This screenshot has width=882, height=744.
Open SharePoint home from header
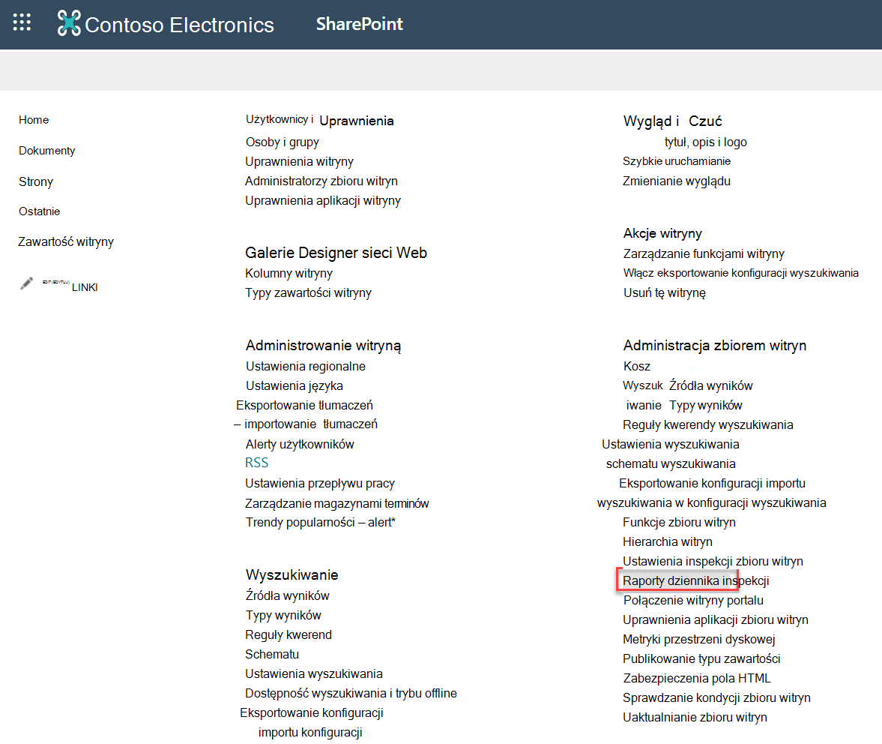click(x=359, y=24)
